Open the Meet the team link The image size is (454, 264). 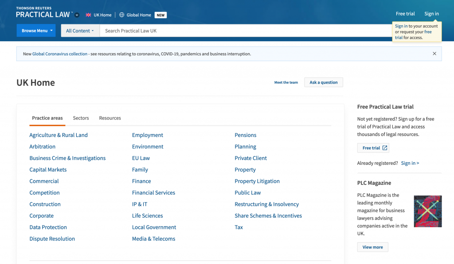[286, 82]
